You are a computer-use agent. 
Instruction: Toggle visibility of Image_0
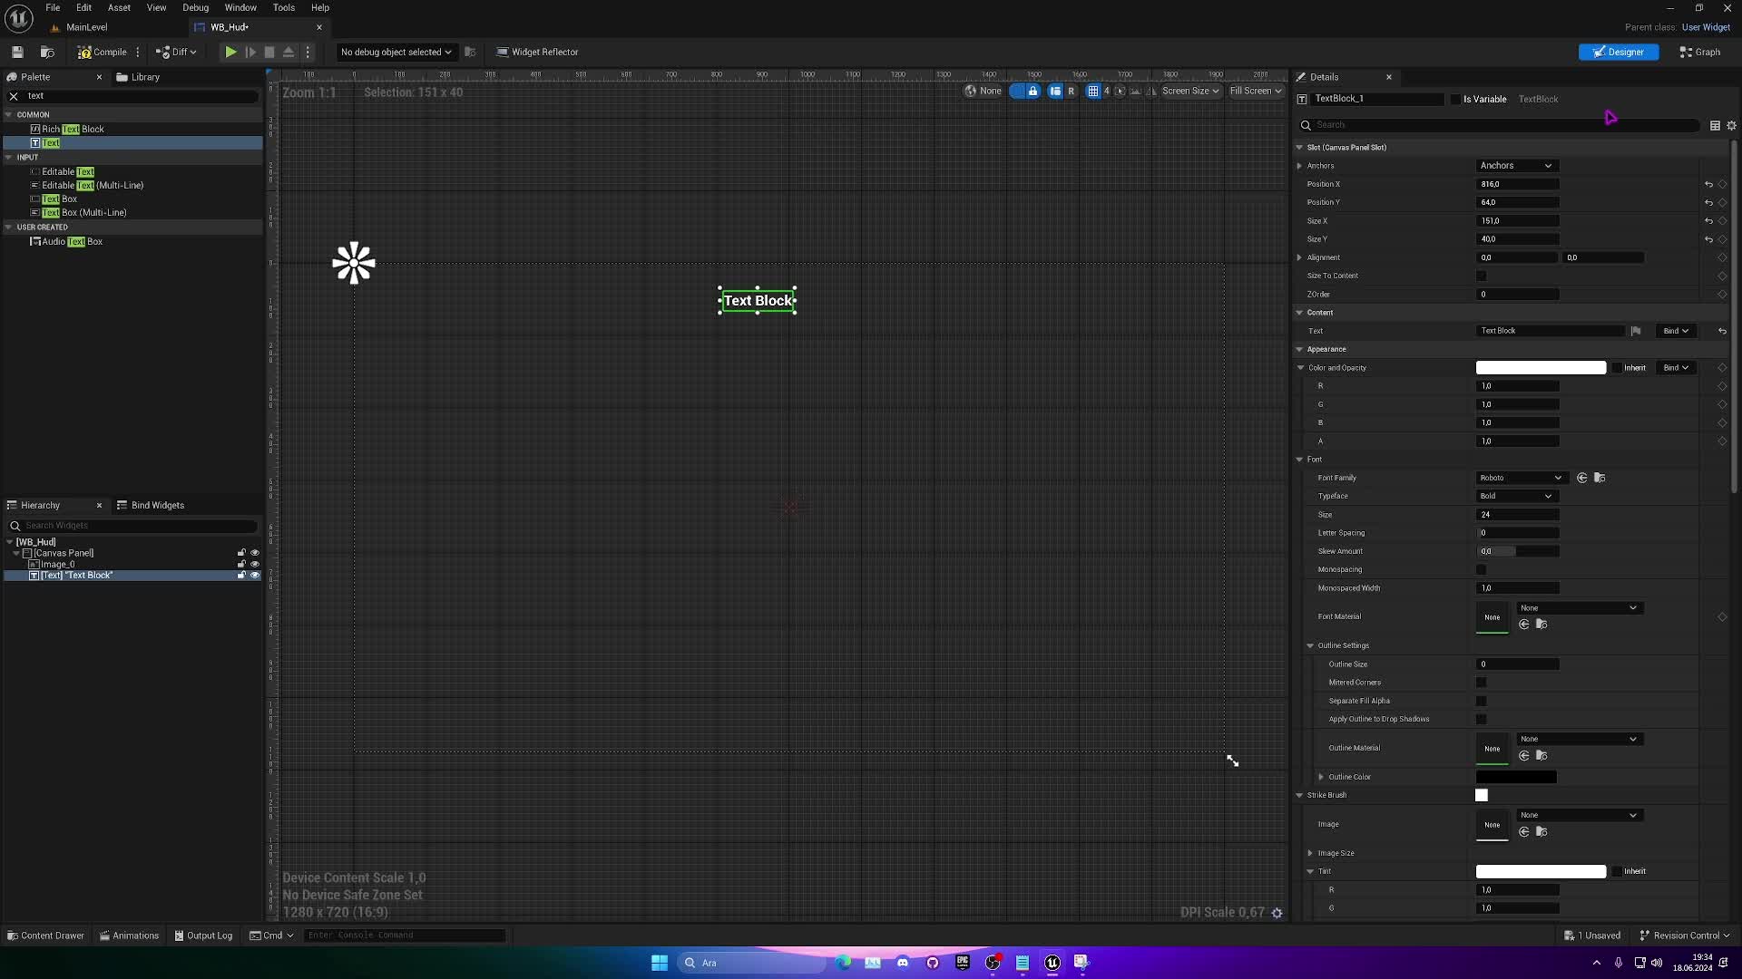pyautogui.click(x=255, y=564)
